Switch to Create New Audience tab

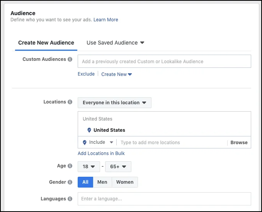pos(46,43)
